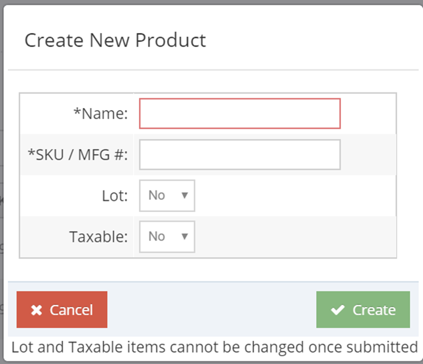Click the Taxable dropdown arrow
This screenshot has height=364, width=423.
tap(185, 236)
